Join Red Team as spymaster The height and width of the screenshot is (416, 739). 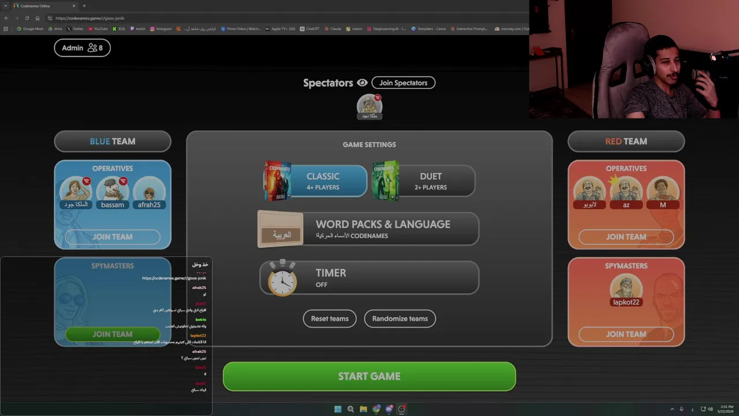(x=626, y=334)
